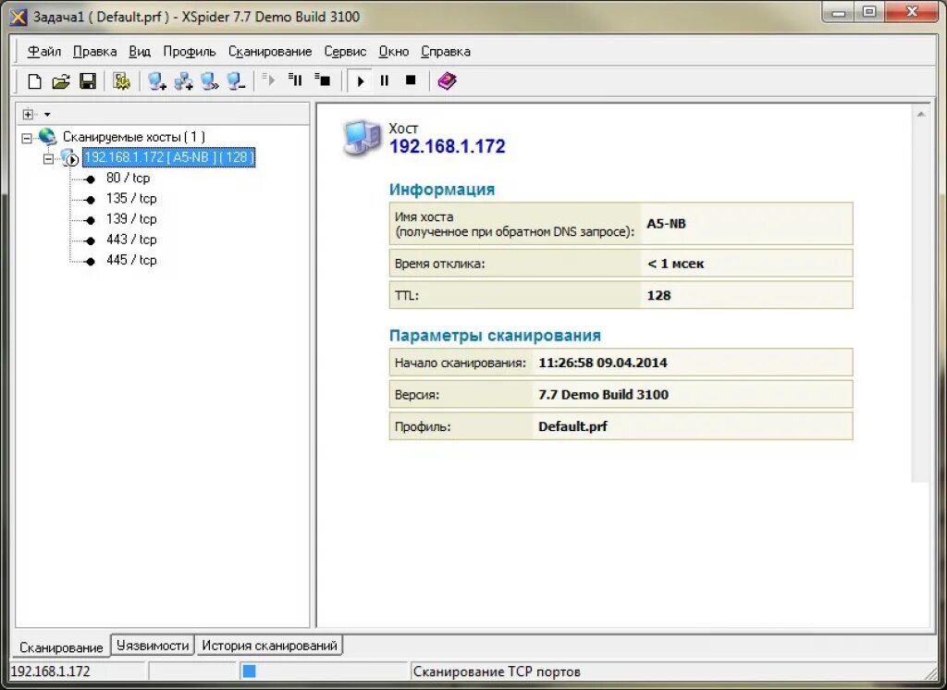Collapse the 192.168.1.172 host node
947x690 pixels.
pos(48,159)
